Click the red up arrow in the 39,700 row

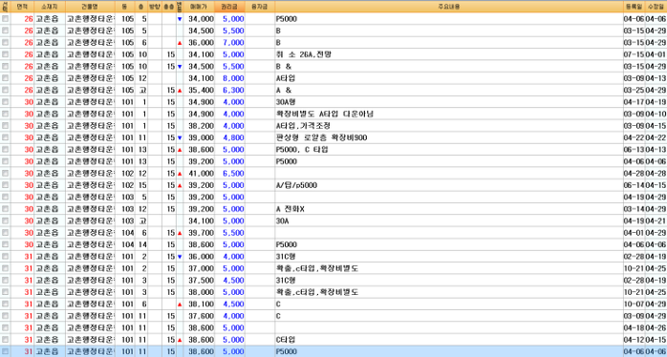180,233
